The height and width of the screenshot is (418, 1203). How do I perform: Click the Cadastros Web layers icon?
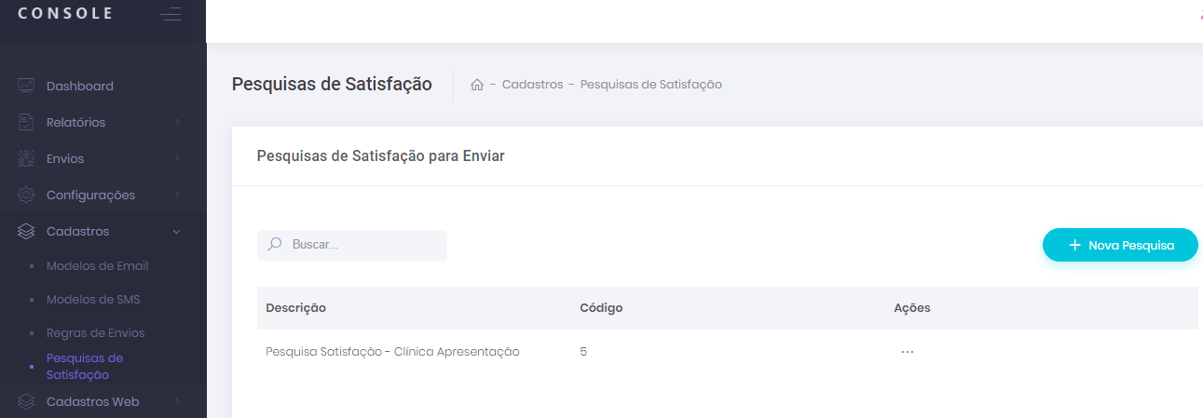(x=26, y=402)
